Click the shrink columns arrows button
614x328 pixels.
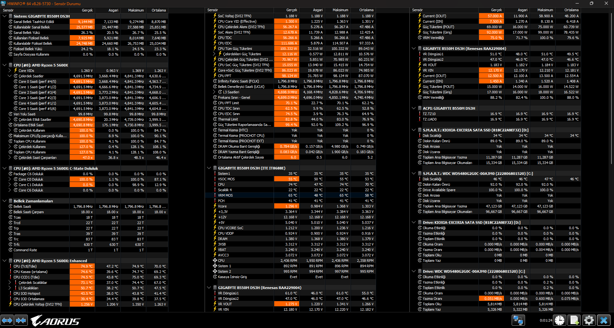[21, 320]
